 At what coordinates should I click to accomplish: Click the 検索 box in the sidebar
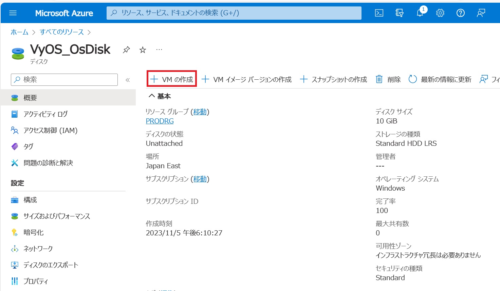coord(64,80)
